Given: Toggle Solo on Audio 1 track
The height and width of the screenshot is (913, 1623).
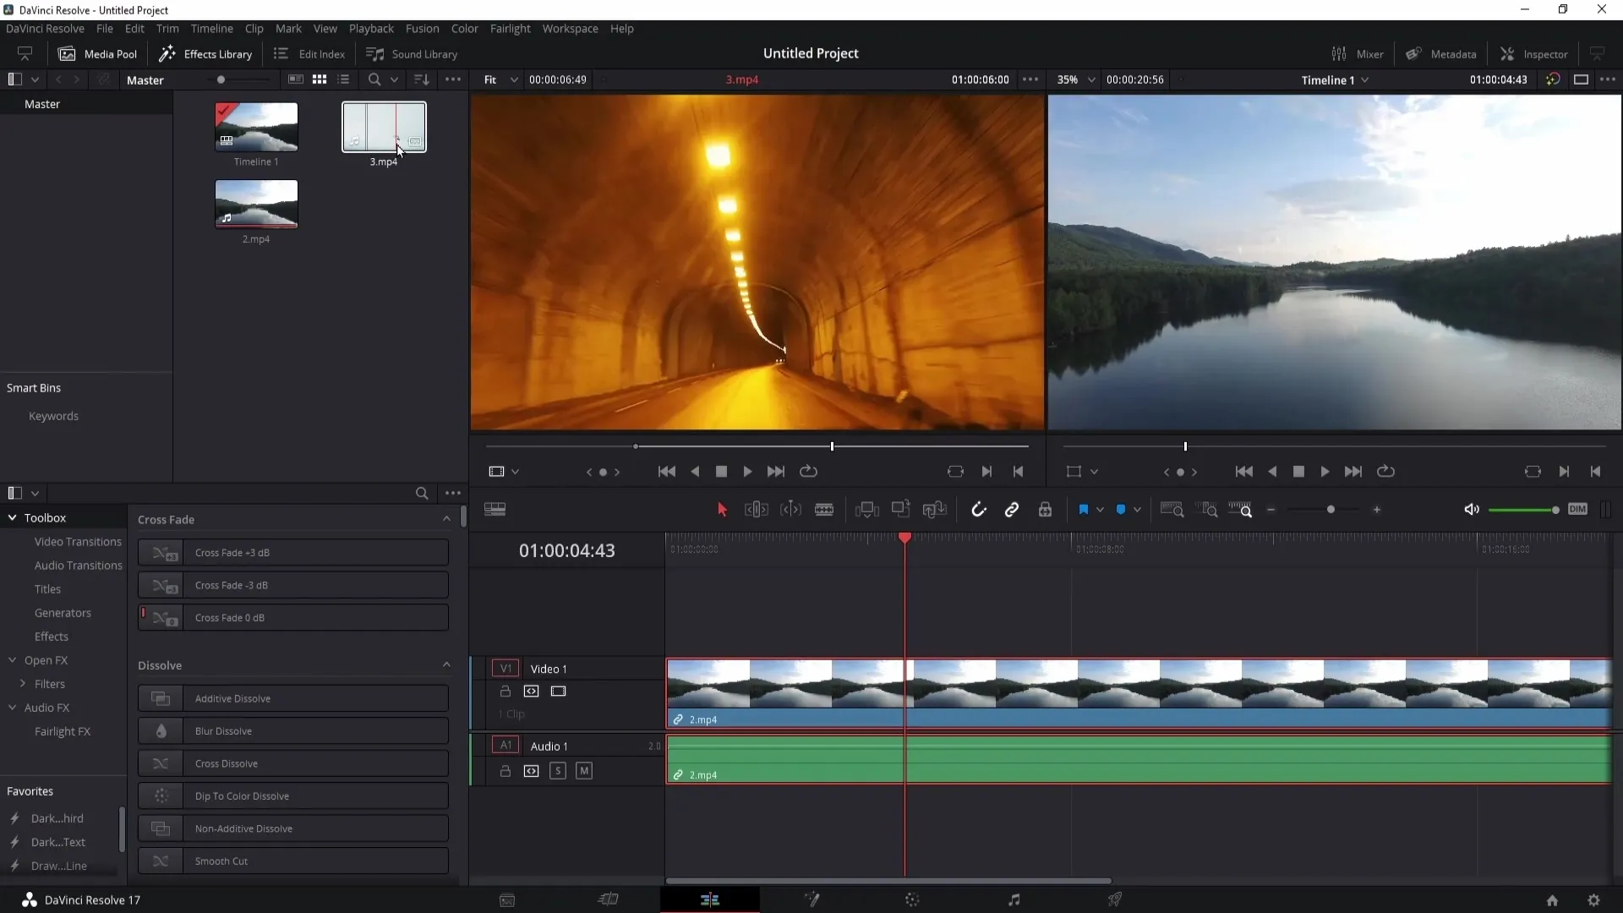Looking at the screenshot, I should (x=559, y=770).
